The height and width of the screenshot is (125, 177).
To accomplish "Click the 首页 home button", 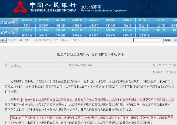I will pos(3,40).
